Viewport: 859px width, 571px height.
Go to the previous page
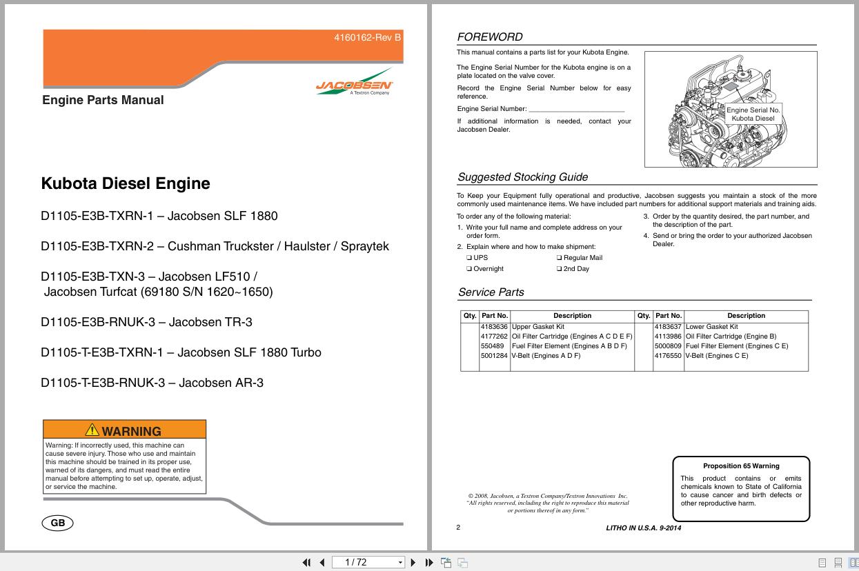322,562
